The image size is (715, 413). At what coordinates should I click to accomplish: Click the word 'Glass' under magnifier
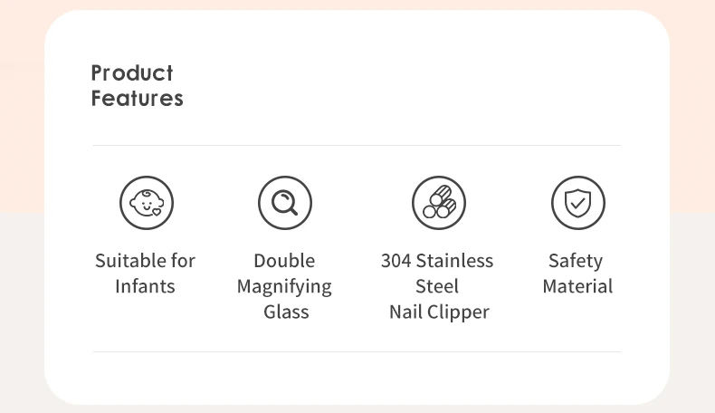point(286,312)
